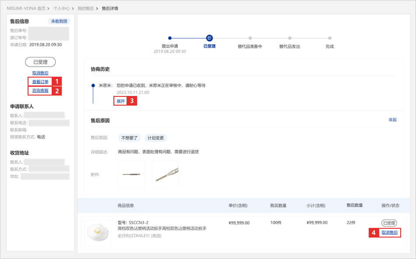
Task: Click 取消售后 link under the sidebar 已受理 button
Action: pyautogui.click(x=40, y=73)
